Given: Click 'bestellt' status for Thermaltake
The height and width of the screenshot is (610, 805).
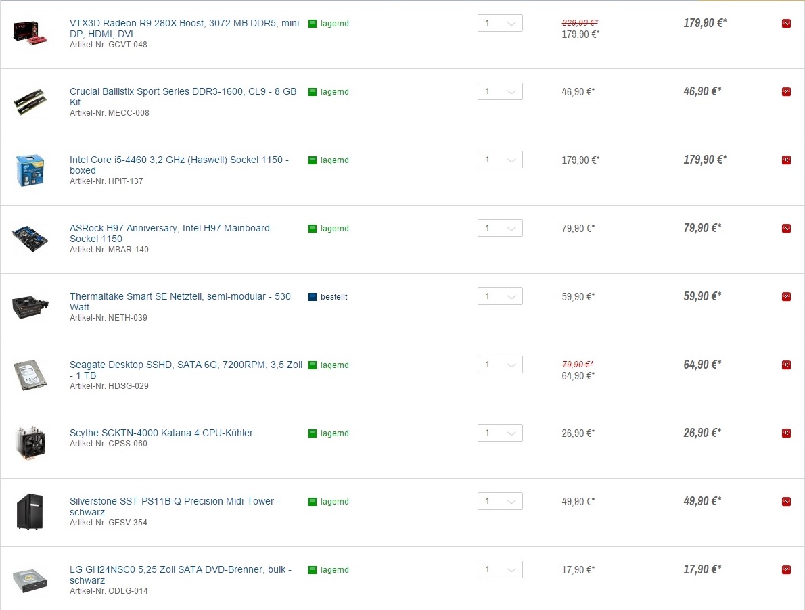Looking at the screenshot, I should pyautogui.click(x=333, y=296).
